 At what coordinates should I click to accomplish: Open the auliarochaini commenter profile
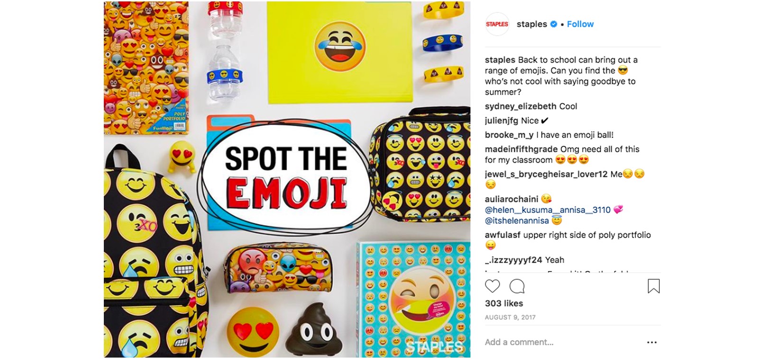pos(512,199)
